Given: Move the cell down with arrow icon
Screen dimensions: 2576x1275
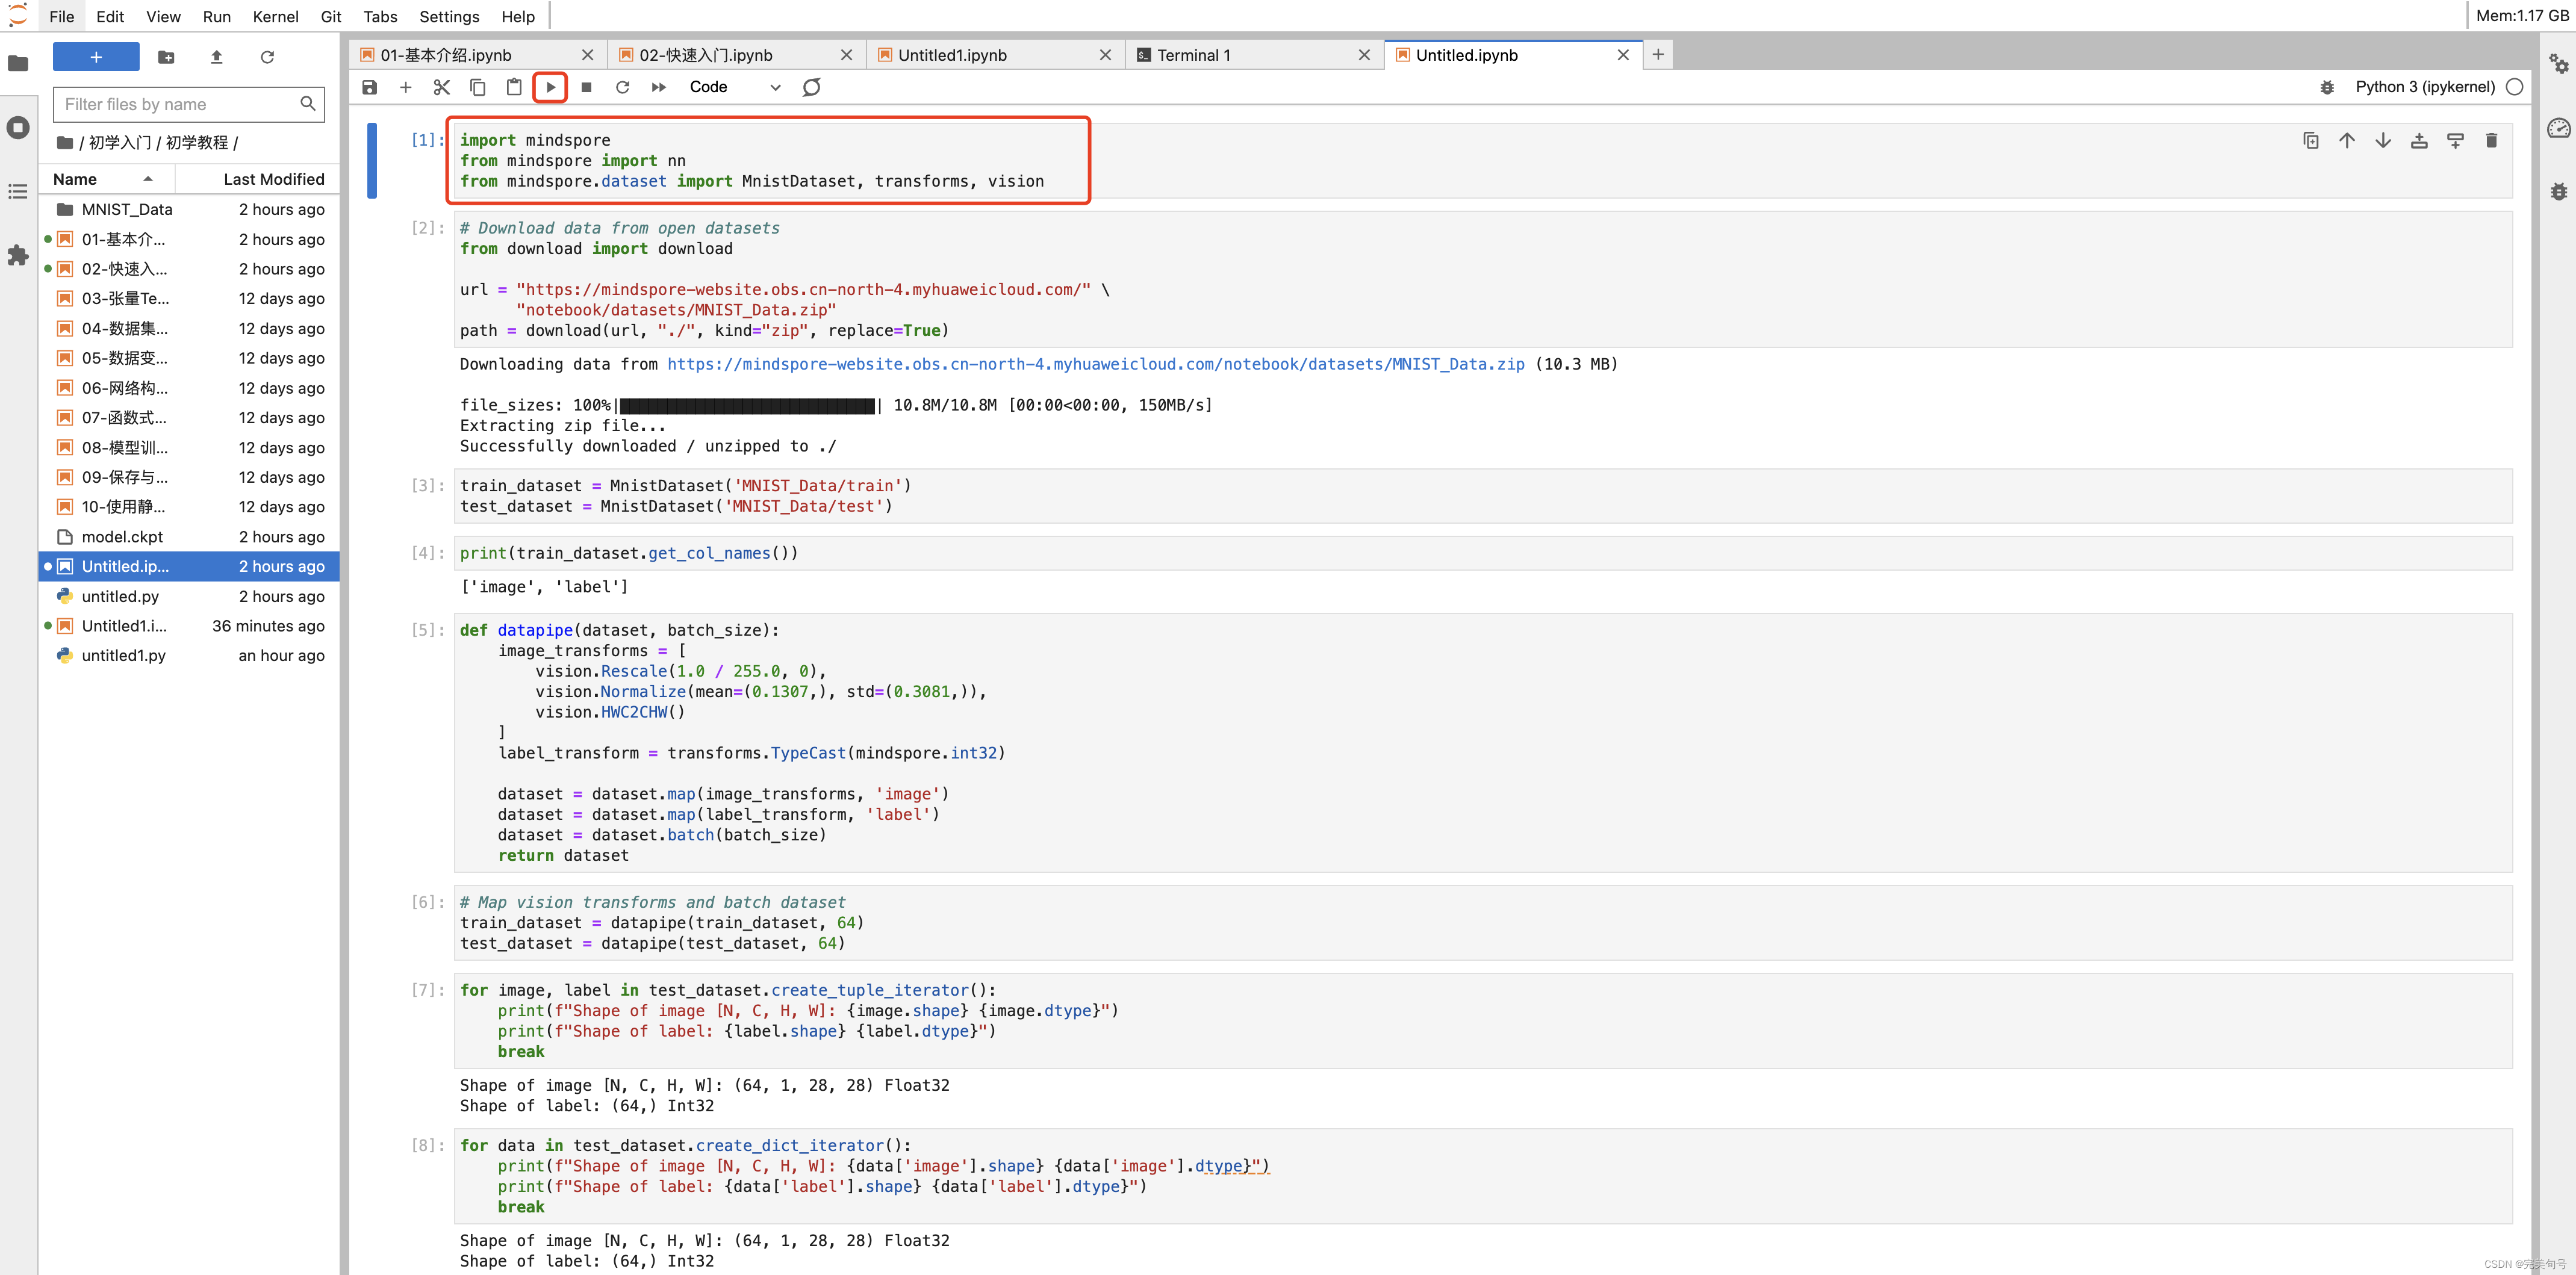Looking at the screenshot, I should click(x=2383, y=141).
